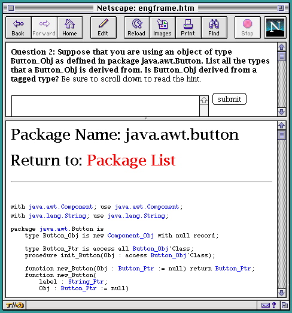Click the down arrow of the package frame scrollbar
292x313 pixels.
pyautogui.click(x=282, y=293)
